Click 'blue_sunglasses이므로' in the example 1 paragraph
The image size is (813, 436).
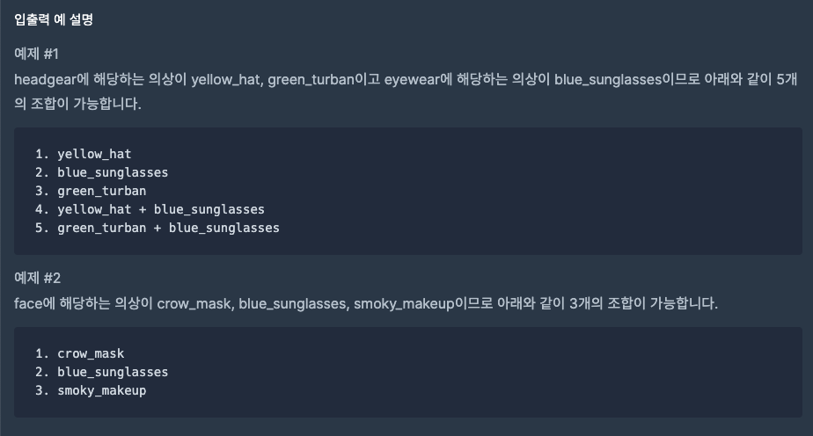(627, 79)
